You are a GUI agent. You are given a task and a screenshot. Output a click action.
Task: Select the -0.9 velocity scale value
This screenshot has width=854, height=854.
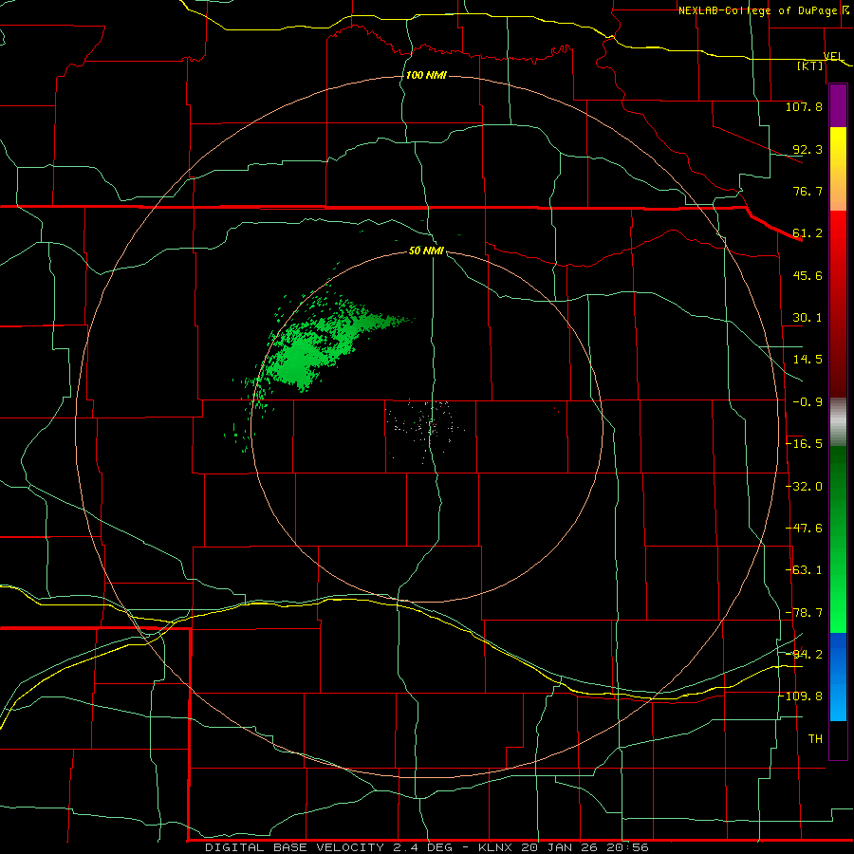[x=808, y=402]
